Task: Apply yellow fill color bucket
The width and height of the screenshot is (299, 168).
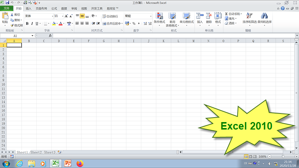Action: [x=54, y=24]
